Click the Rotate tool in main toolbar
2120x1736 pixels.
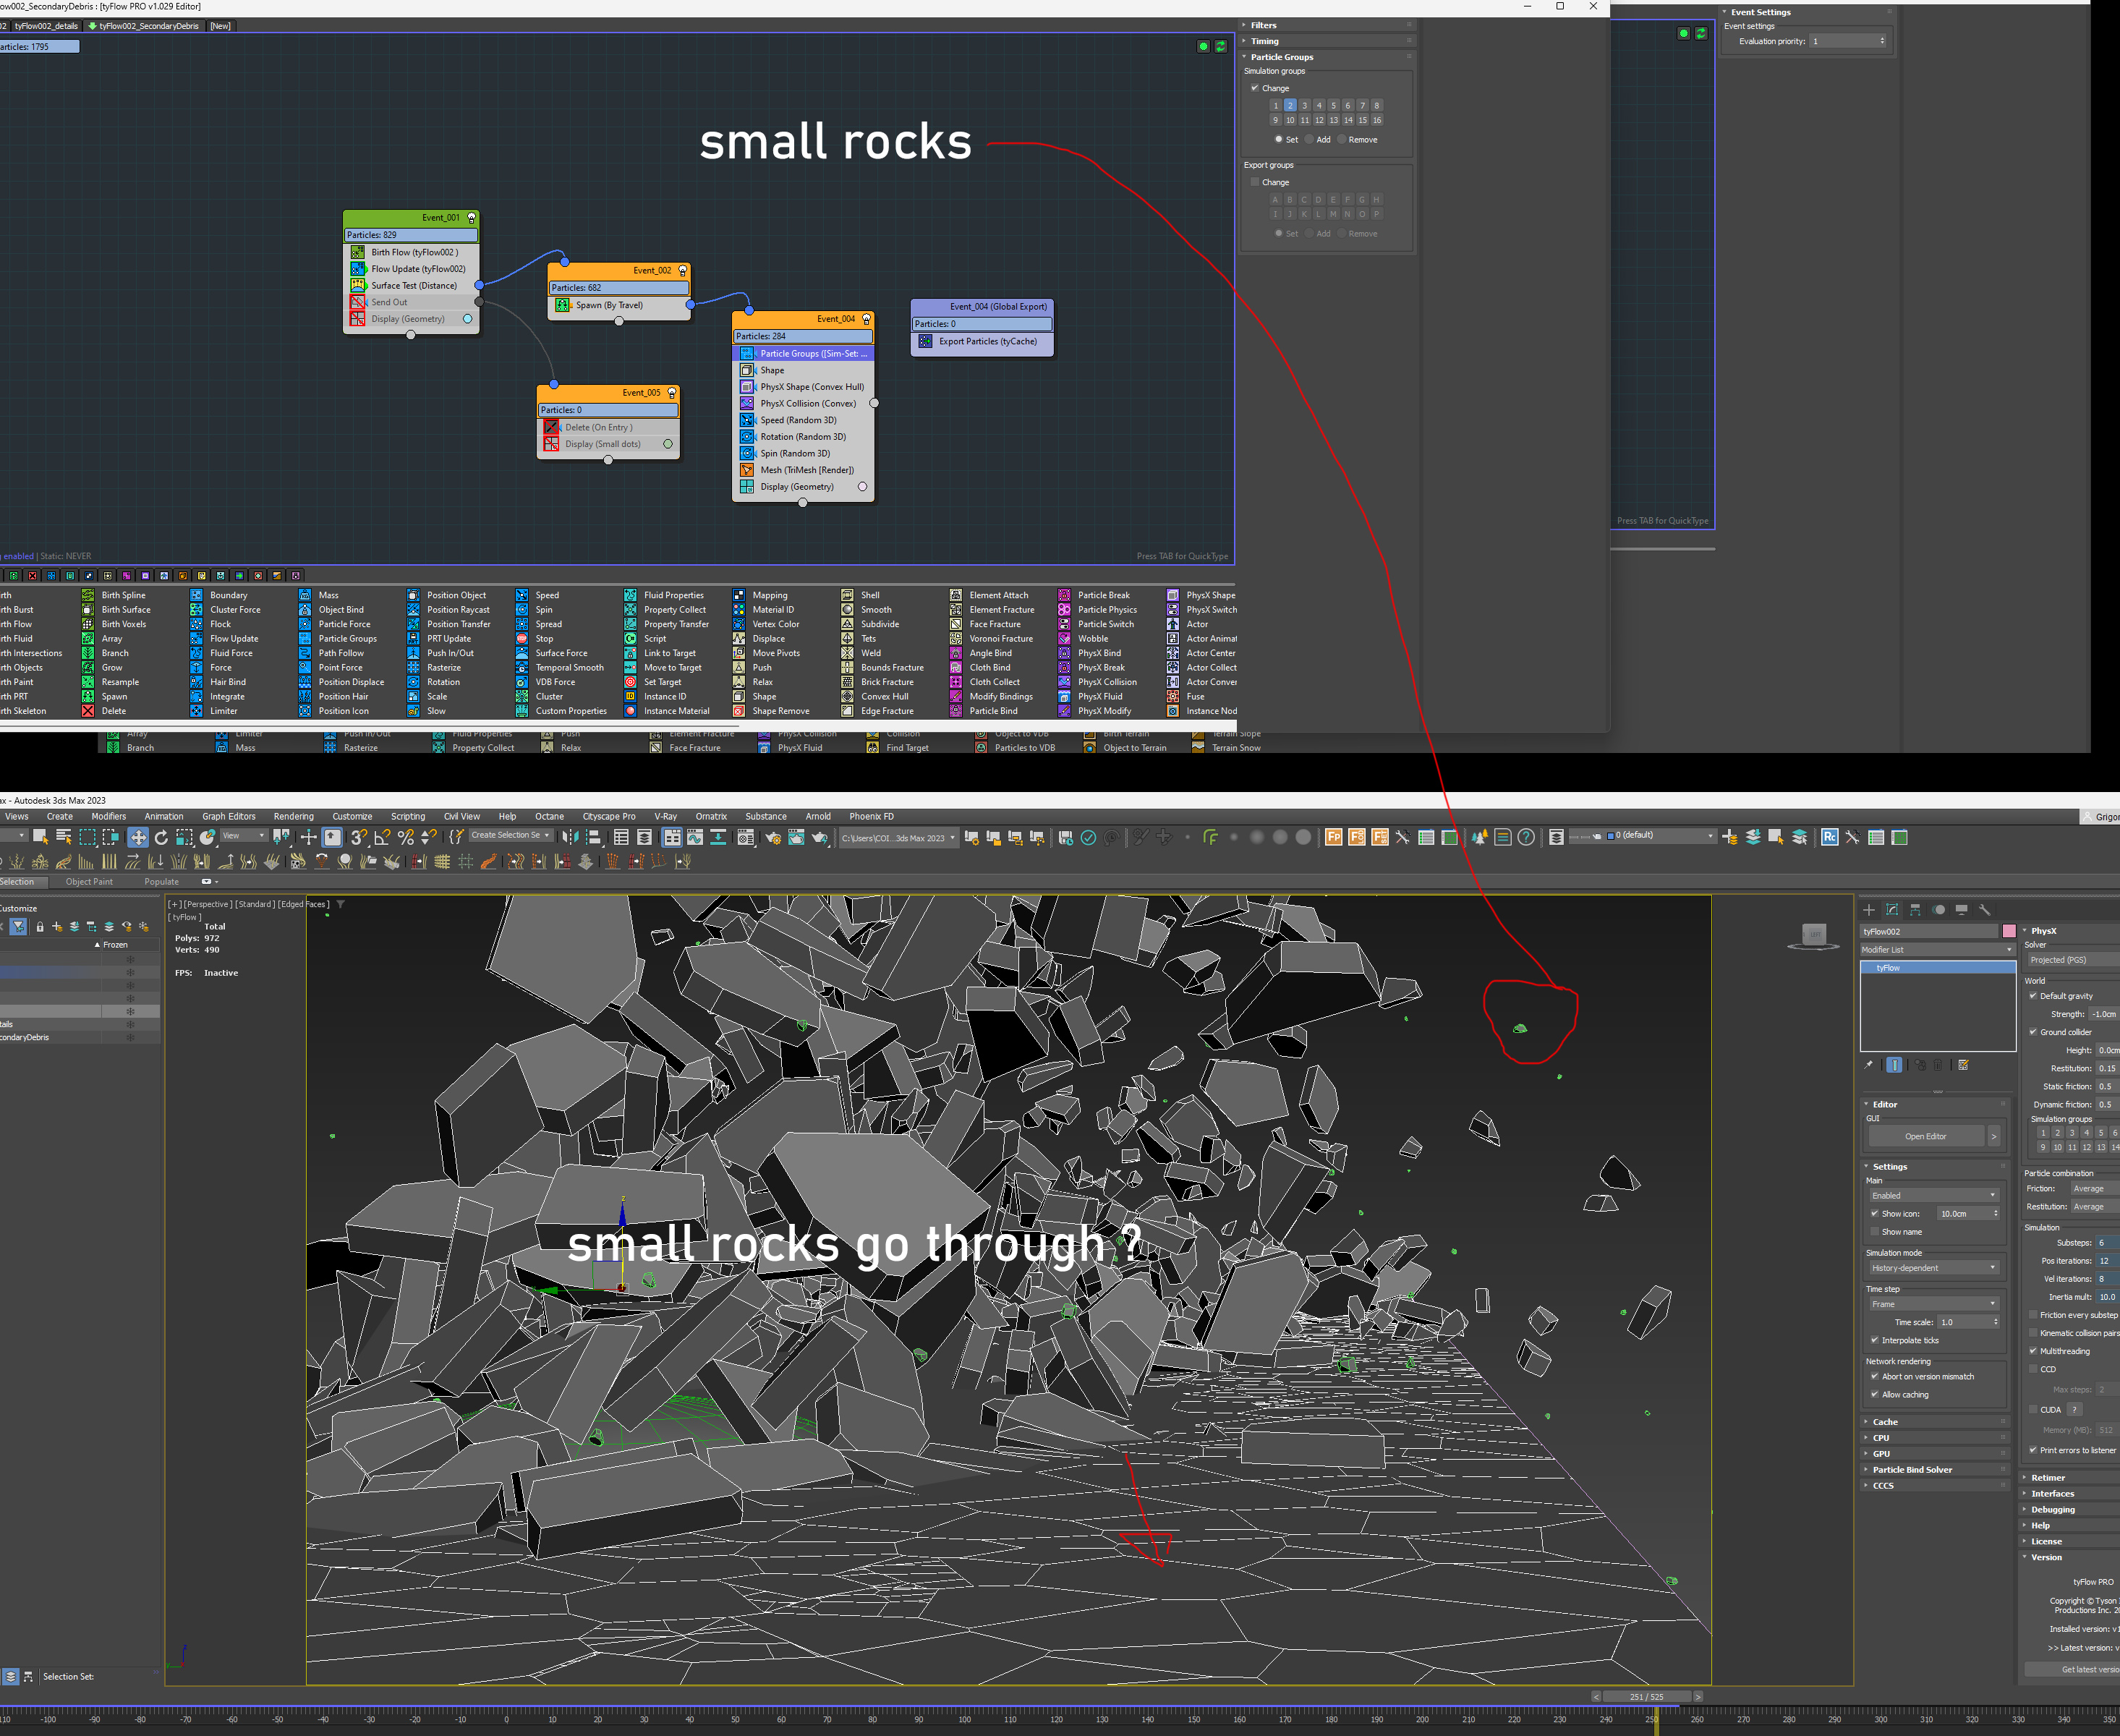[161, 838]
